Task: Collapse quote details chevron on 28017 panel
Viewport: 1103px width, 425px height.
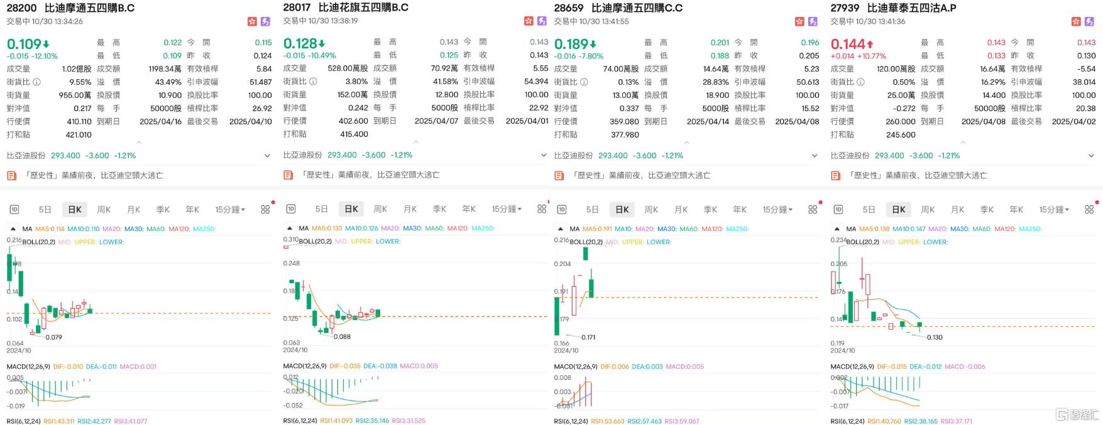Action: click(x=415, y=143)
